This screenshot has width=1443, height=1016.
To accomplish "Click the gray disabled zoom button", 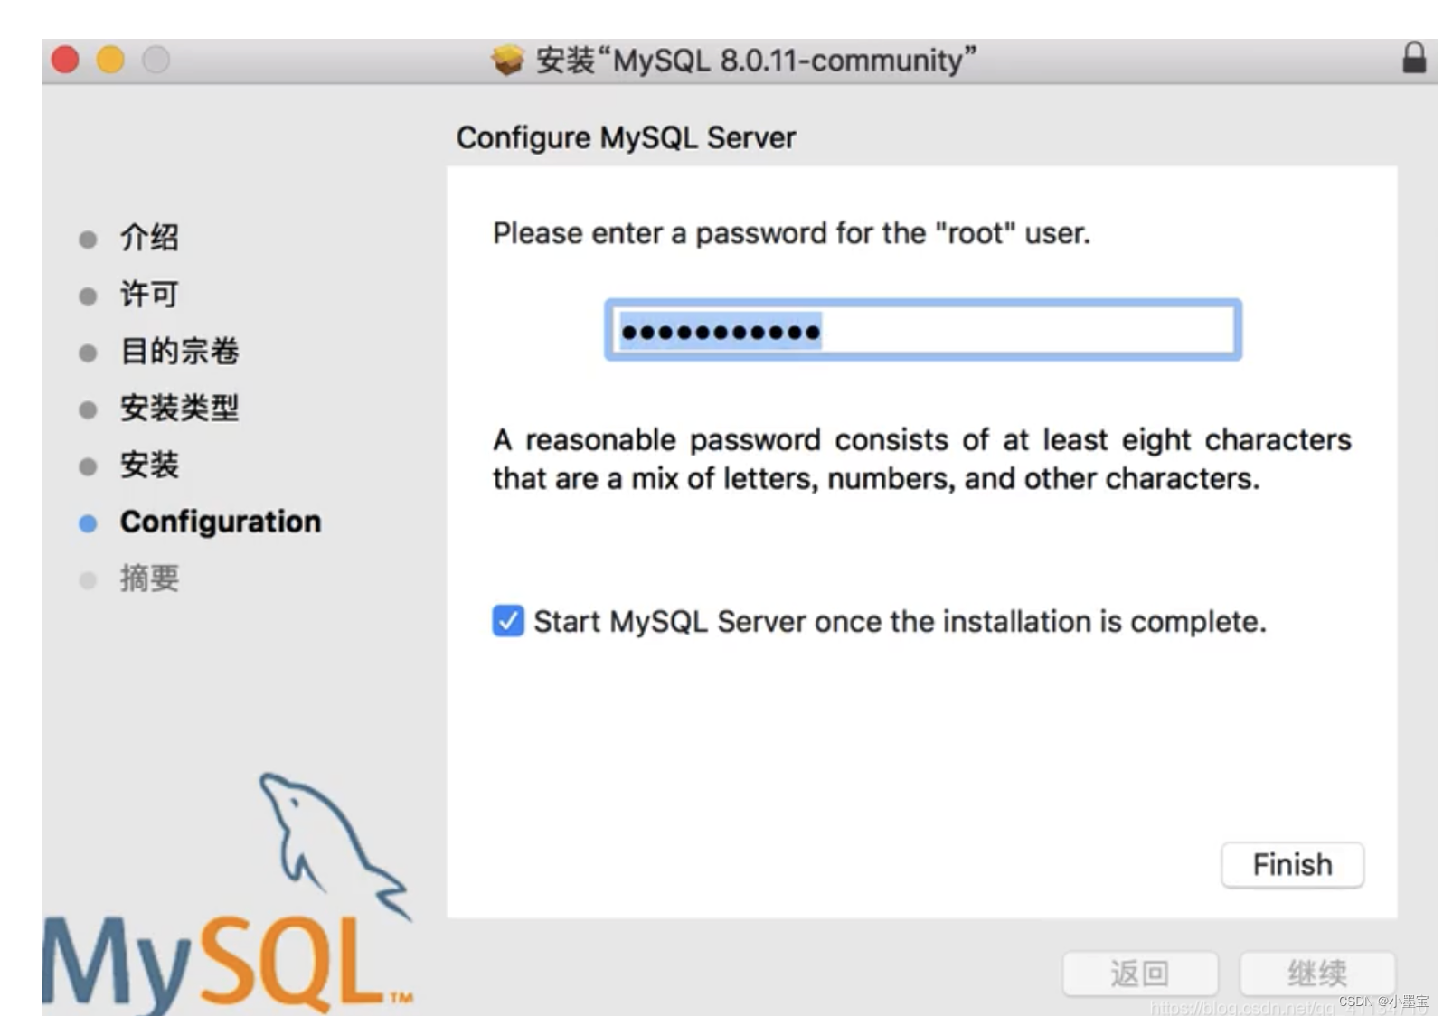I will coord(156,60).
